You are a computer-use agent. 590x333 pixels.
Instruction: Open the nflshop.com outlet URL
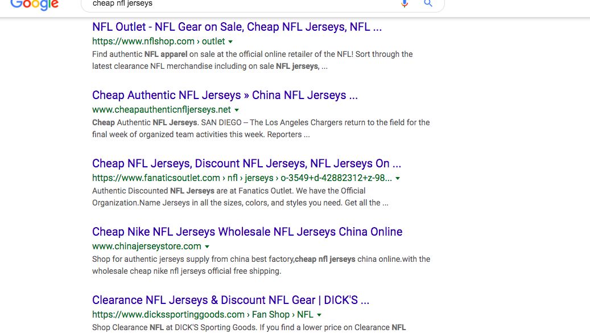[x=158, y=41]
